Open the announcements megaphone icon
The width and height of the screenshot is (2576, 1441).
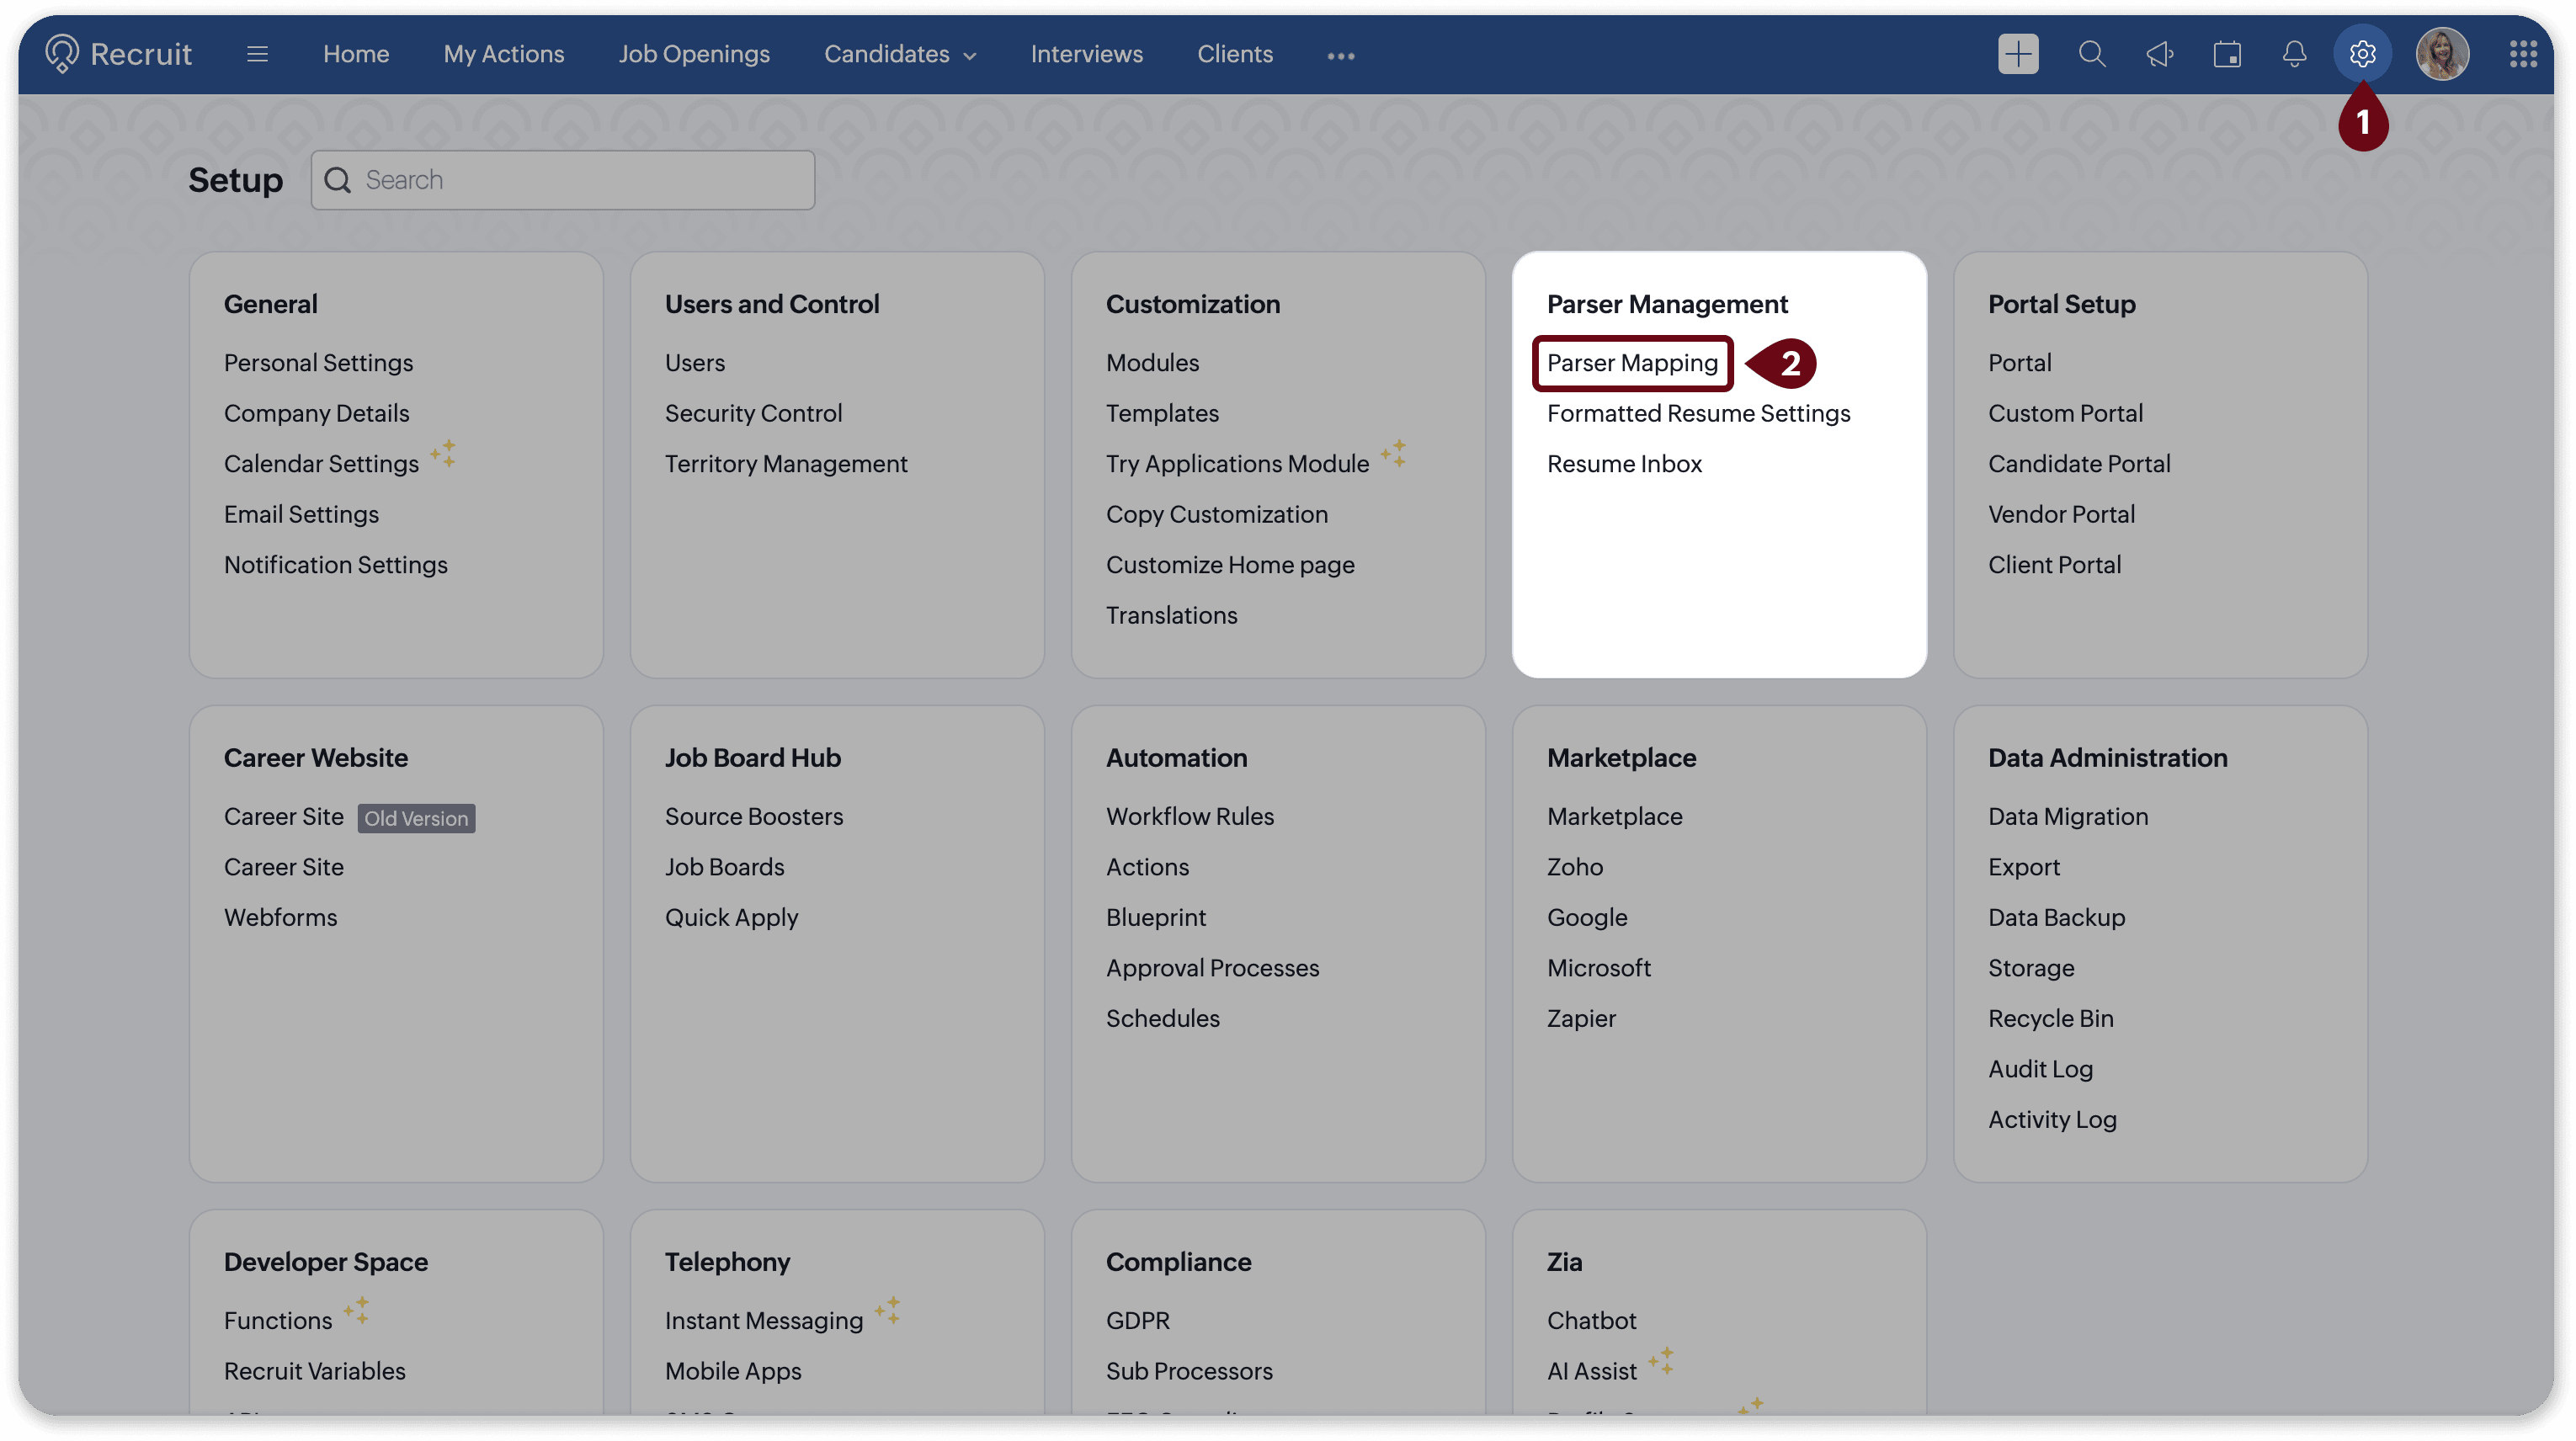[x=2159, y=54]
